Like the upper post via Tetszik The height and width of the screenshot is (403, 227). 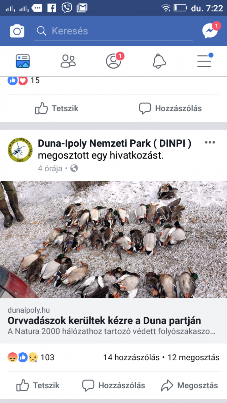[56, 108]
